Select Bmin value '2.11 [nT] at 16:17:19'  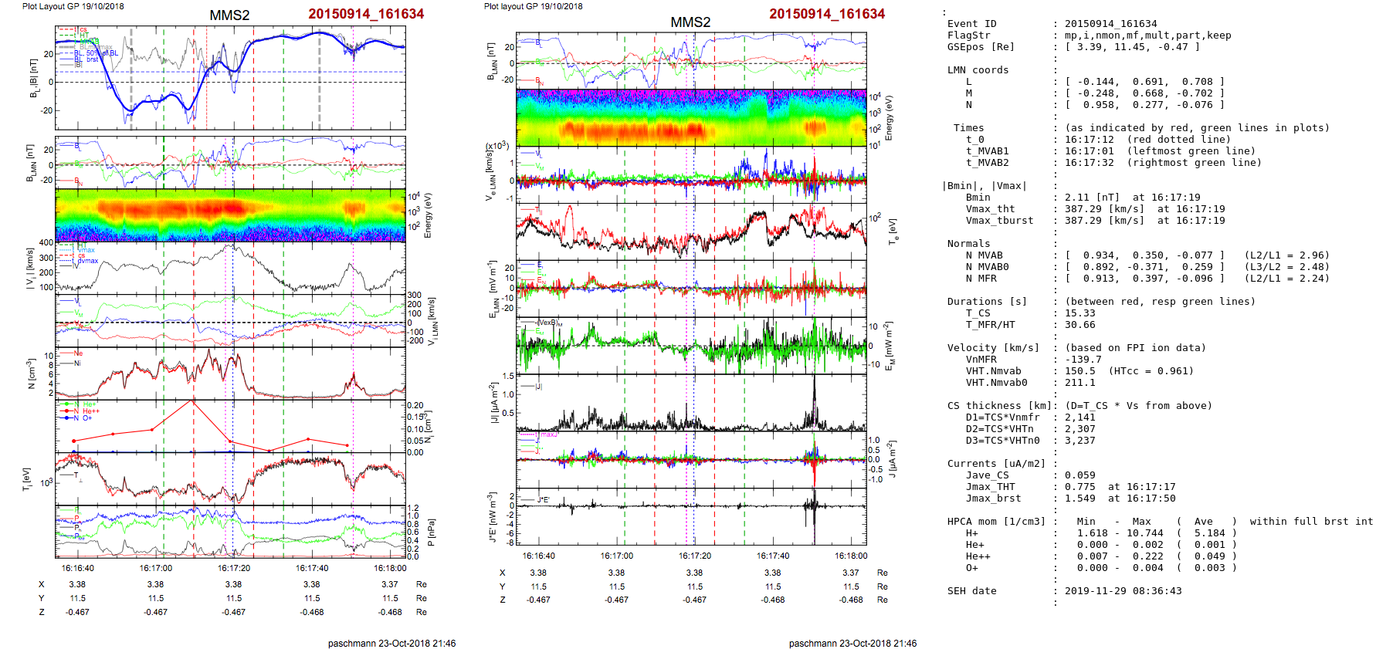pos(1133,198)
